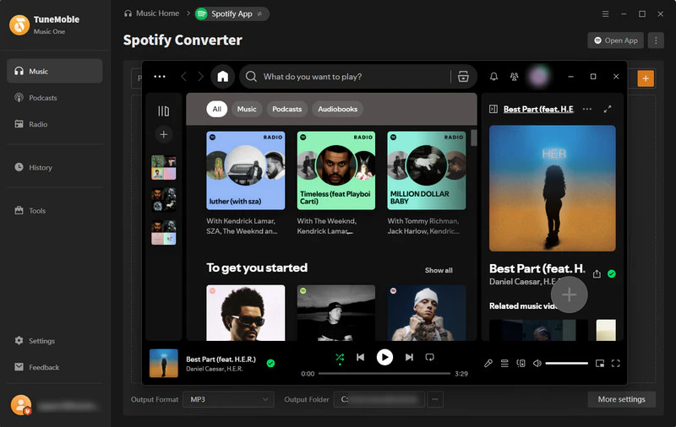Toggle saved checkmark in Now Playing panel
Screen dimensions: 676x427
click(x=611, y=273)
